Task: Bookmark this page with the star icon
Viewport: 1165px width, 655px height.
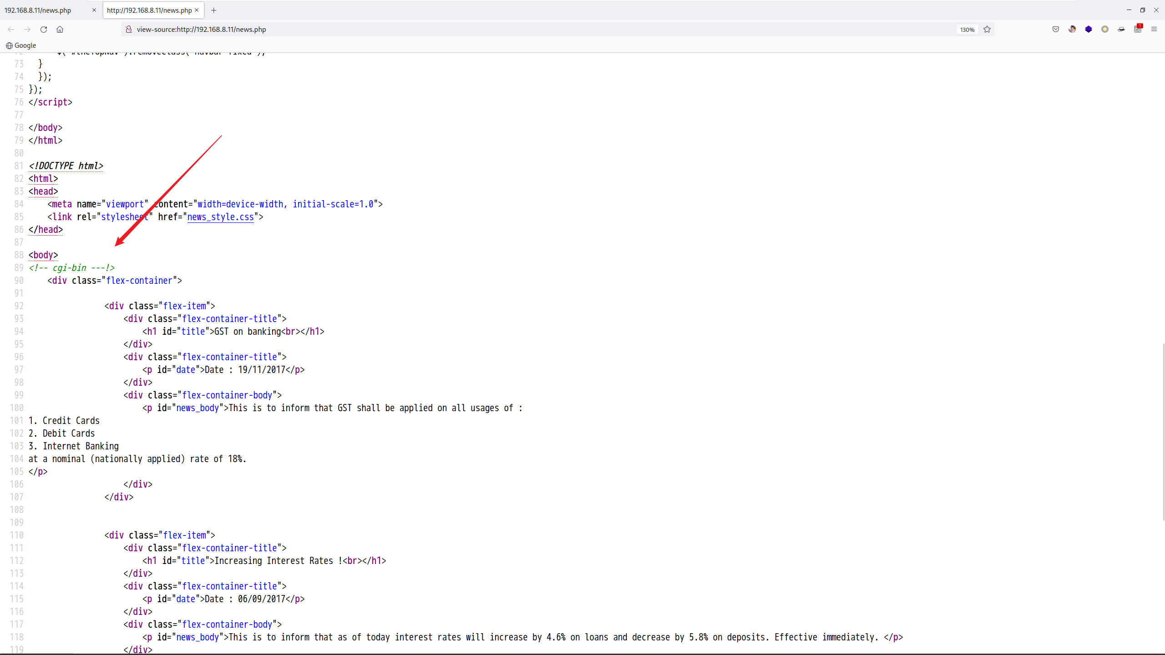Action: pyautogui.click(x=987, y=29)
